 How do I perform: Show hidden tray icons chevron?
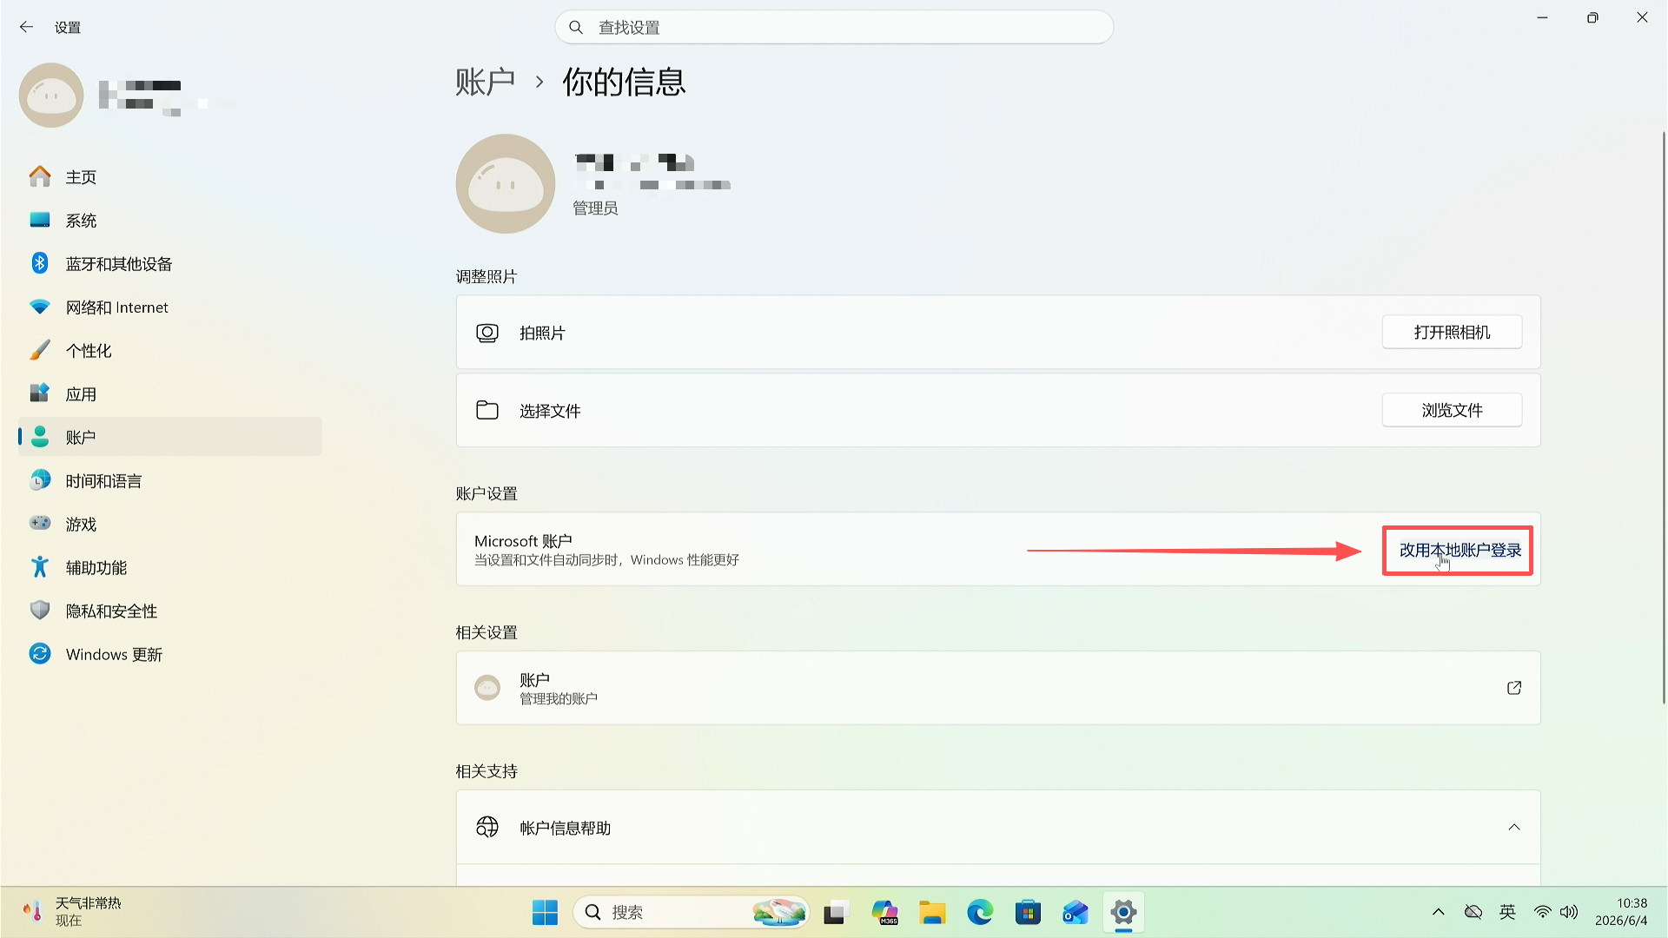[x=1439, y=912]
